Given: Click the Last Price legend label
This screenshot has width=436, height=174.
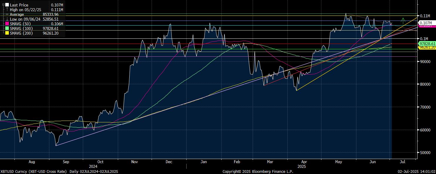Looking at the screenshot, I should 19,5.
